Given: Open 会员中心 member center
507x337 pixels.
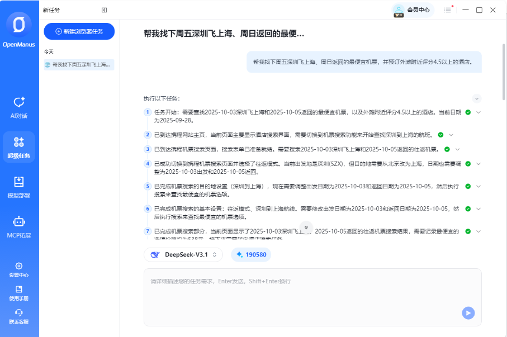Looking at the screenshot, I should (x=413, y=10).
